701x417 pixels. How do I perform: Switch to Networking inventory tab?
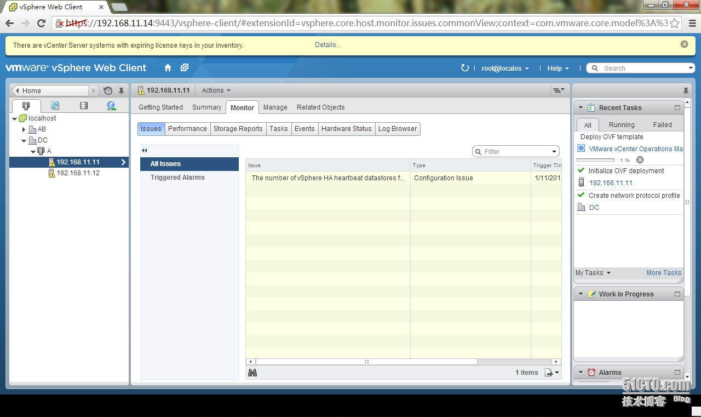coord(112,106)
